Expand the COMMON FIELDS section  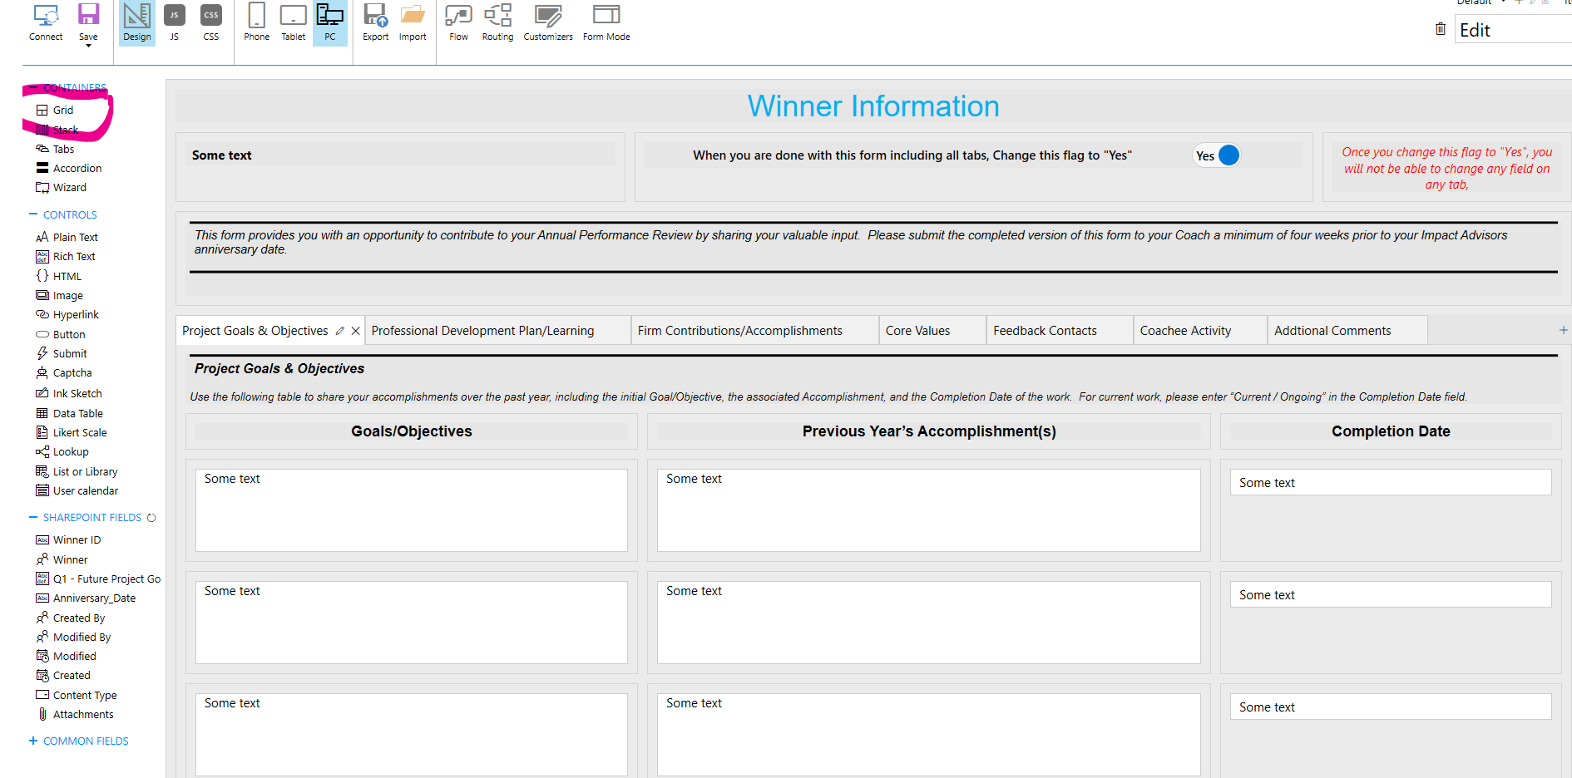point(33,741)
